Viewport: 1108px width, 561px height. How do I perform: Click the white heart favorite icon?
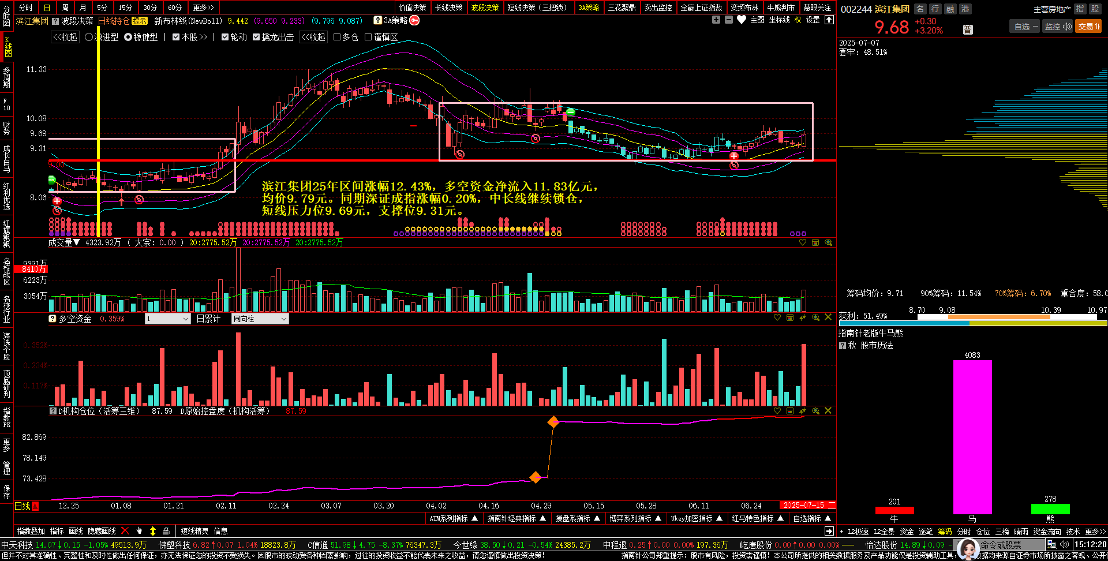click(742, 20)
